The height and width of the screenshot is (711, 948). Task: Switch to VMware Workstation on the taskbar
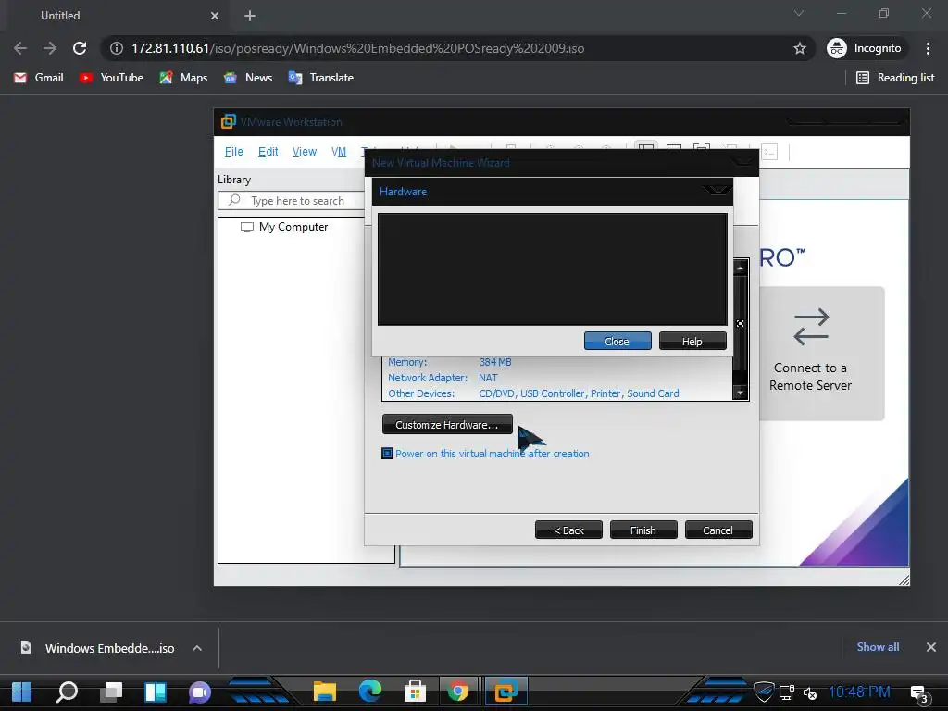[x=505, y=691]
